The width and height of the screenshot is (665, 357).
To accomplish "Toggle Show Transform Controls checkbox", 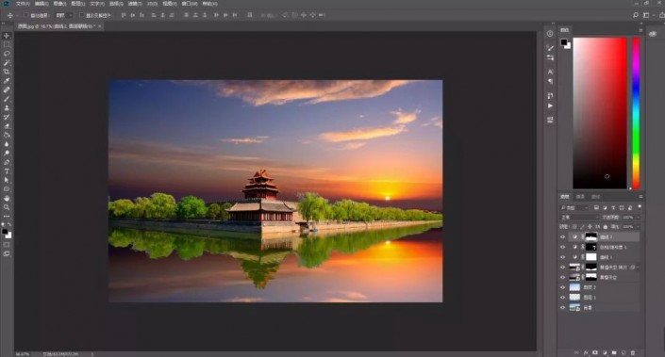I will coord(82,15).
